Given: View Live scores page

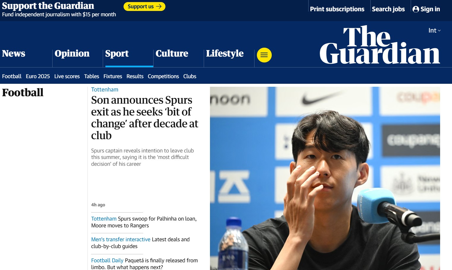Looking at the screenshot, I should click(x=67, y=76).
